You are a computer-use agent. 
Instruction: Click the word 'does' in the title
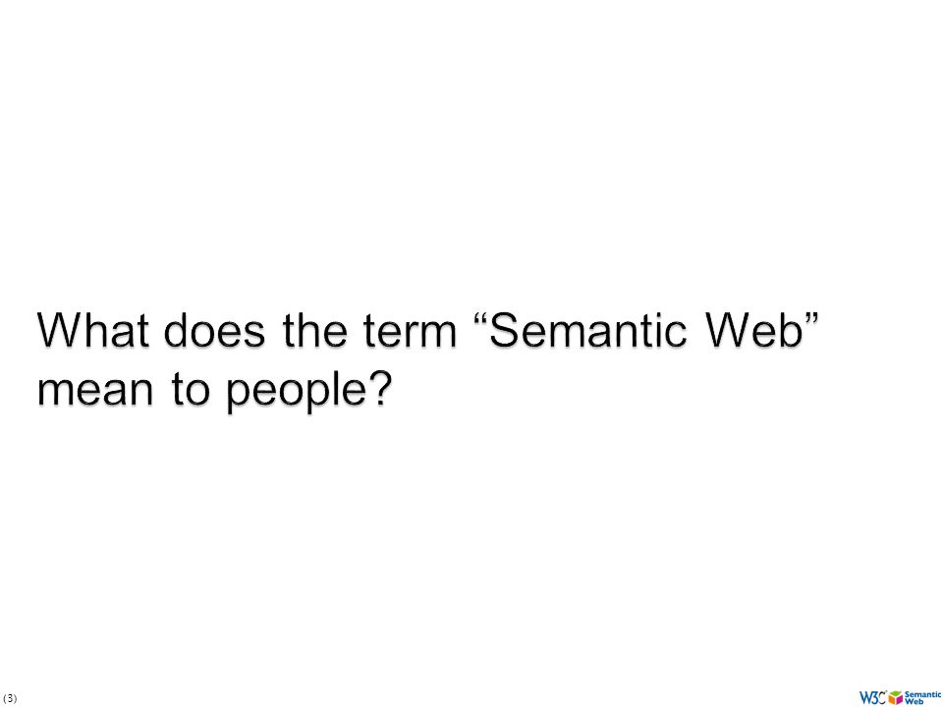click(x=214, y=330)
